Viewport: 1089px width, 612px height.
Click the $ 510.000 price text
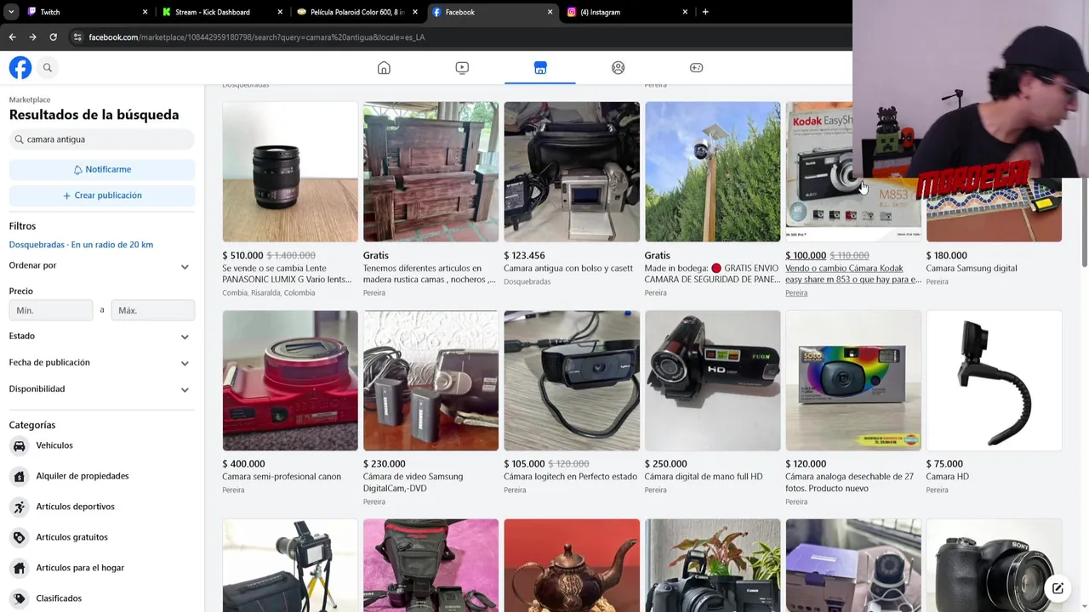pyautogui.click(x=242, y=256)
